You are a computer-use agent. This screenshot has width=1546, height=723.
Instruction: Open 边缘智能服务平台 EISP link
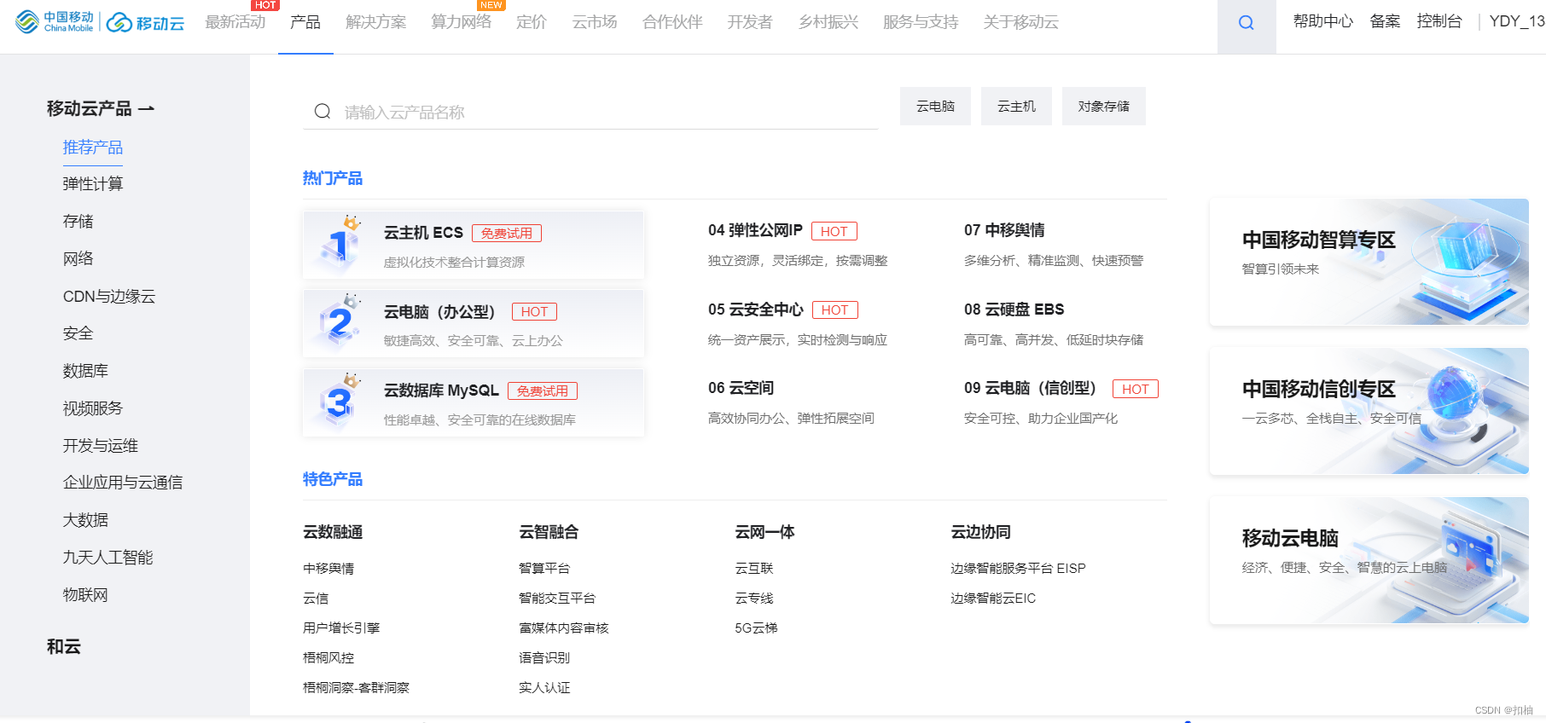(x=1018, y=569)
